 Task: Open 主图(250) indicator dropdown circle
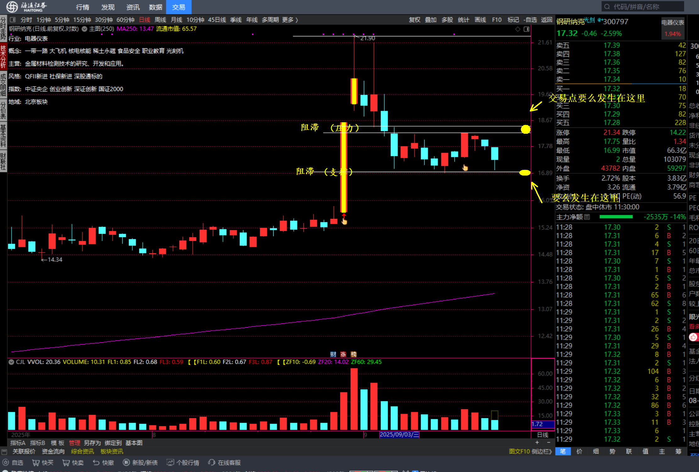coord(84,29)
